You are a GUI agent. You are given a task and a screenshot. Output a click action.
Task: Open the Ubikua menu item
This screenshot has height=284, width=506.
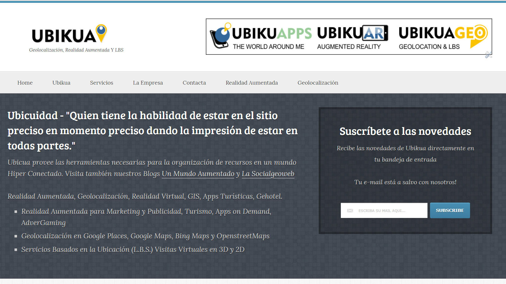(61, 83)
